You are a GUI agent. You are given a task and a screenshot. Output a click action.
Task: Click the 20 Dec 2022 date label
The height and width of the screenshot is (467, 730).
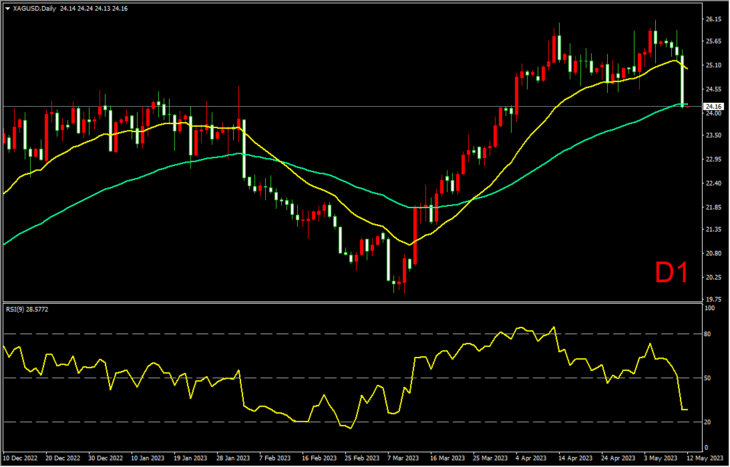[x=63, y=458]
